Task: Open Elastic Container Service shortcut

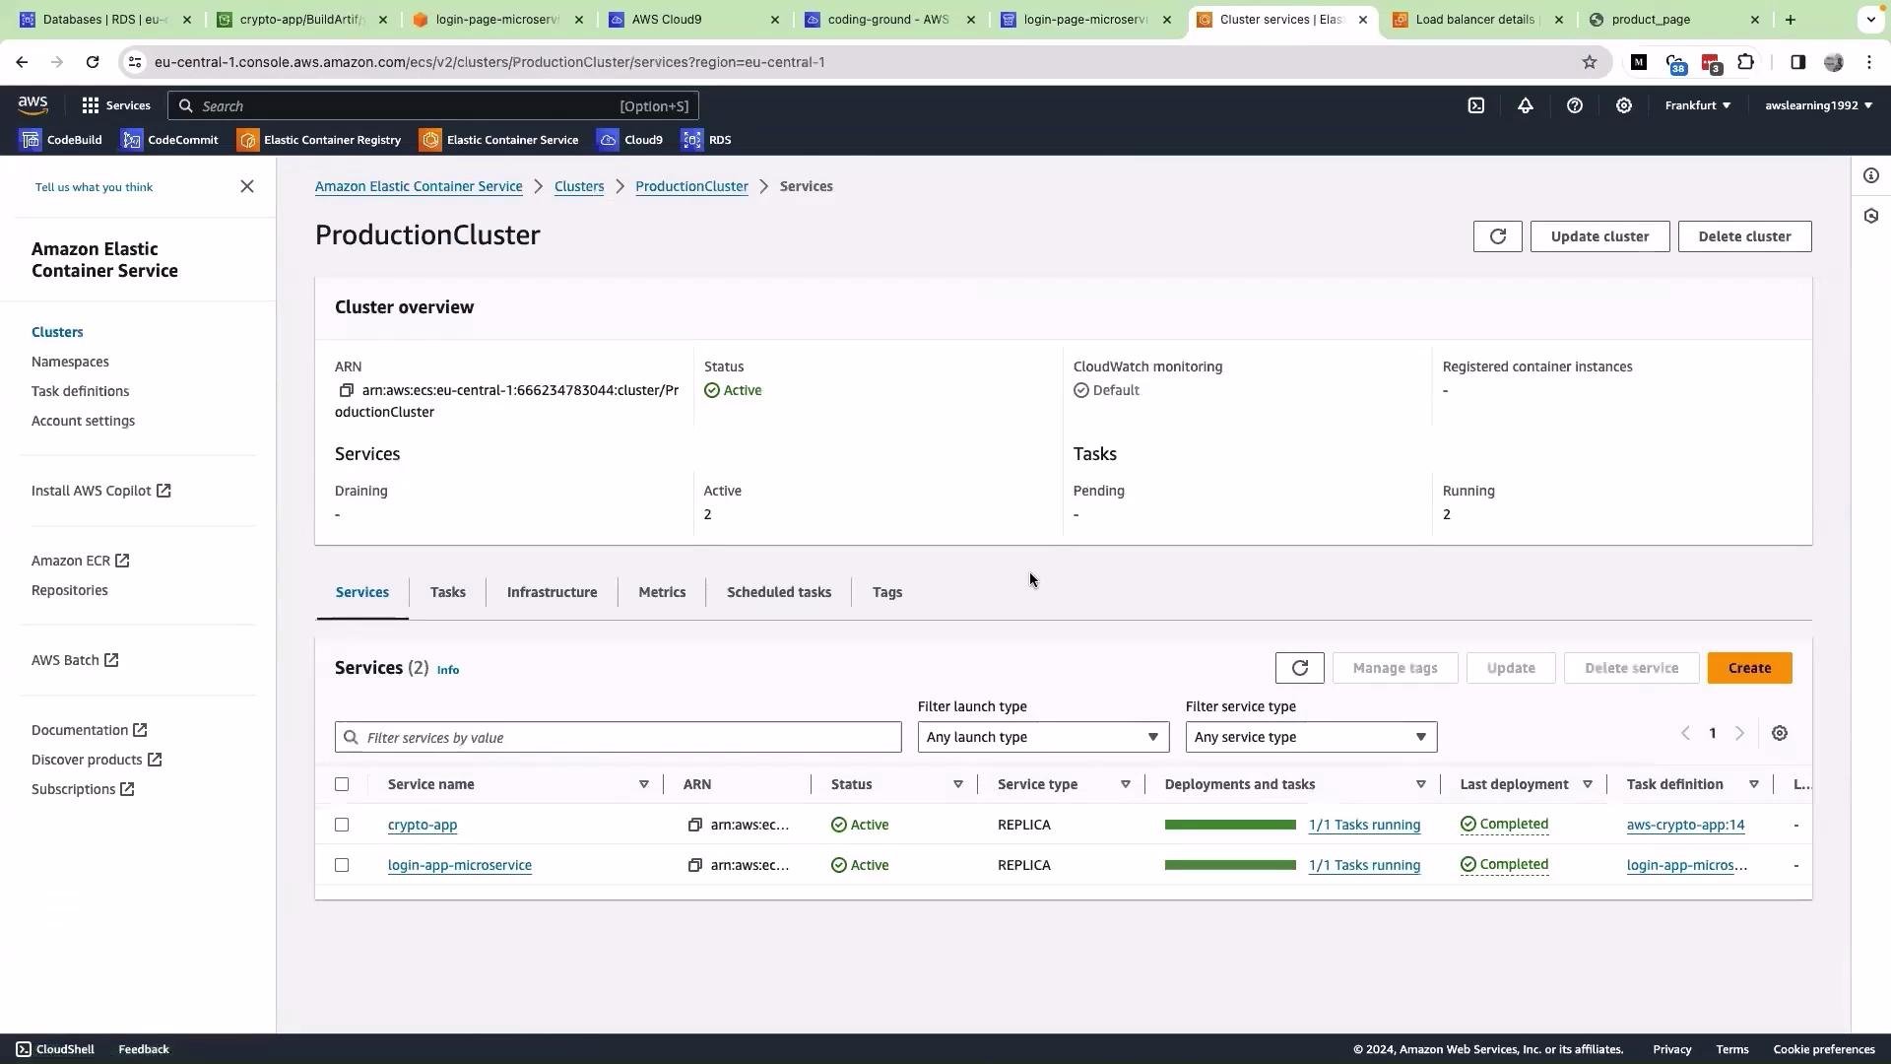Action: (x=499, y=140)
